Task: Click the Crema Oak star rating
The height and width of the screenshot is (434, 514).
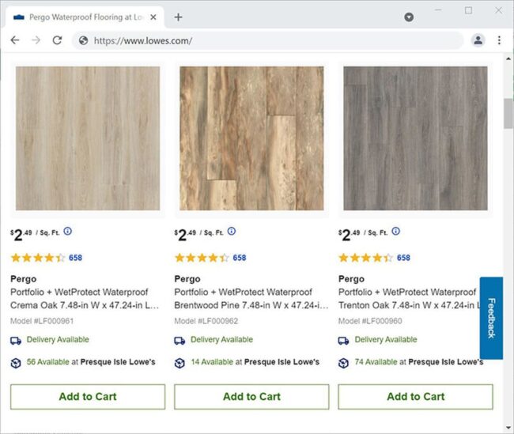Action: pos(38,258)
